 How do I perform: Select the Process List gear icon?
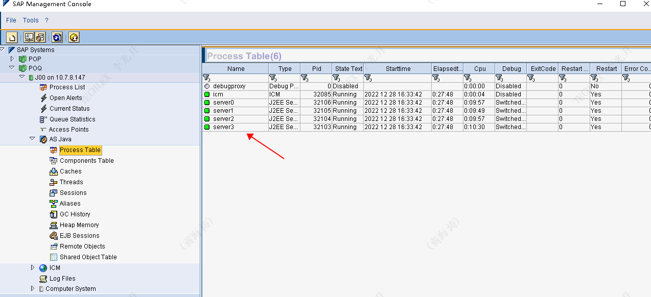44,87
